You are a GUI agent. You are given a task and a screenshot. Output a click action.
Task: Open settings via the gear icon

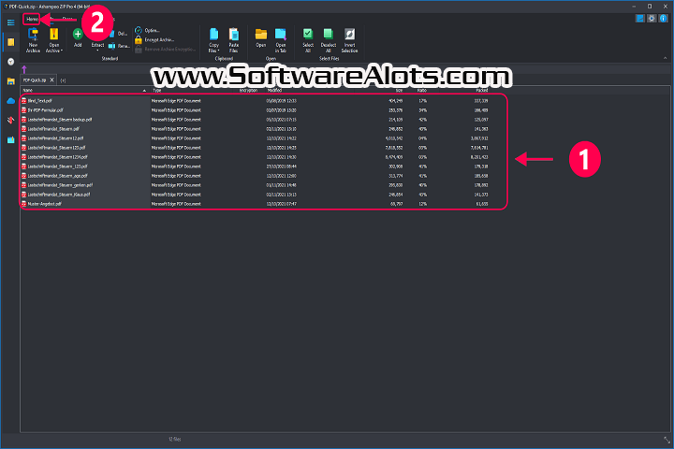coord(652,19)
